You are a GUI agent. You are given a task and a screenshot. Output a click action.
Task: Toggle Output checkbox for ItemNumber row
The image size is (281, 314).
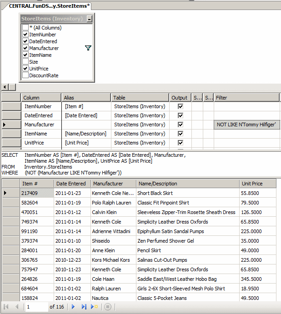pos(181,106)
